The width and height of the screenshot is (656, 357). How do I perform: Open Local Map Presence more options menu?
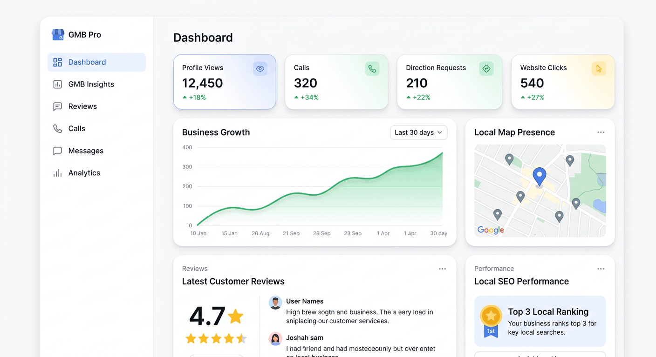tap(601, 132)
